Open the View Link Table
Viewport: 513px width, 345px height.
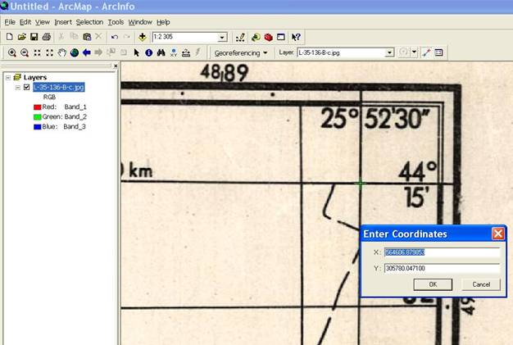438,52
